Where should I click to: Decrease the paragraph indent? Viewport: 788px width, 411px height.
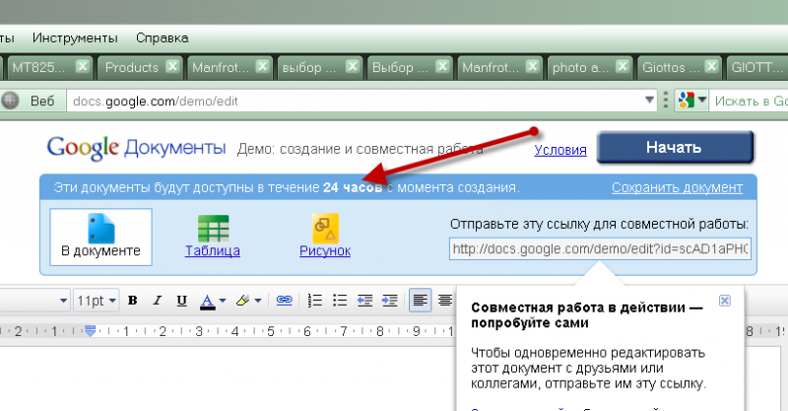pyautogui.click(x=364, y=301)
